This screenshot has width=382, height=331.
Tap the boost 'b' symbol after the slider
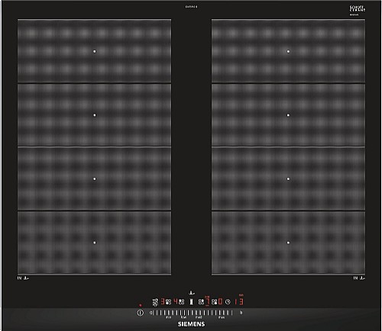point(241,313)
